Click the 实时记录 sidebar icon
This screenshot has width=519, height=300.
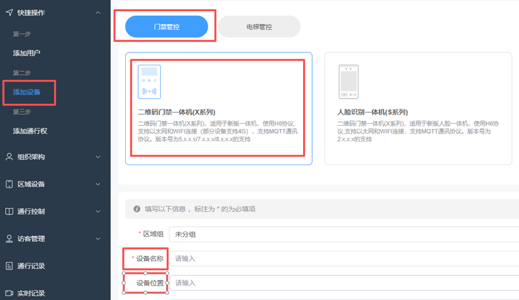[9, 293]
